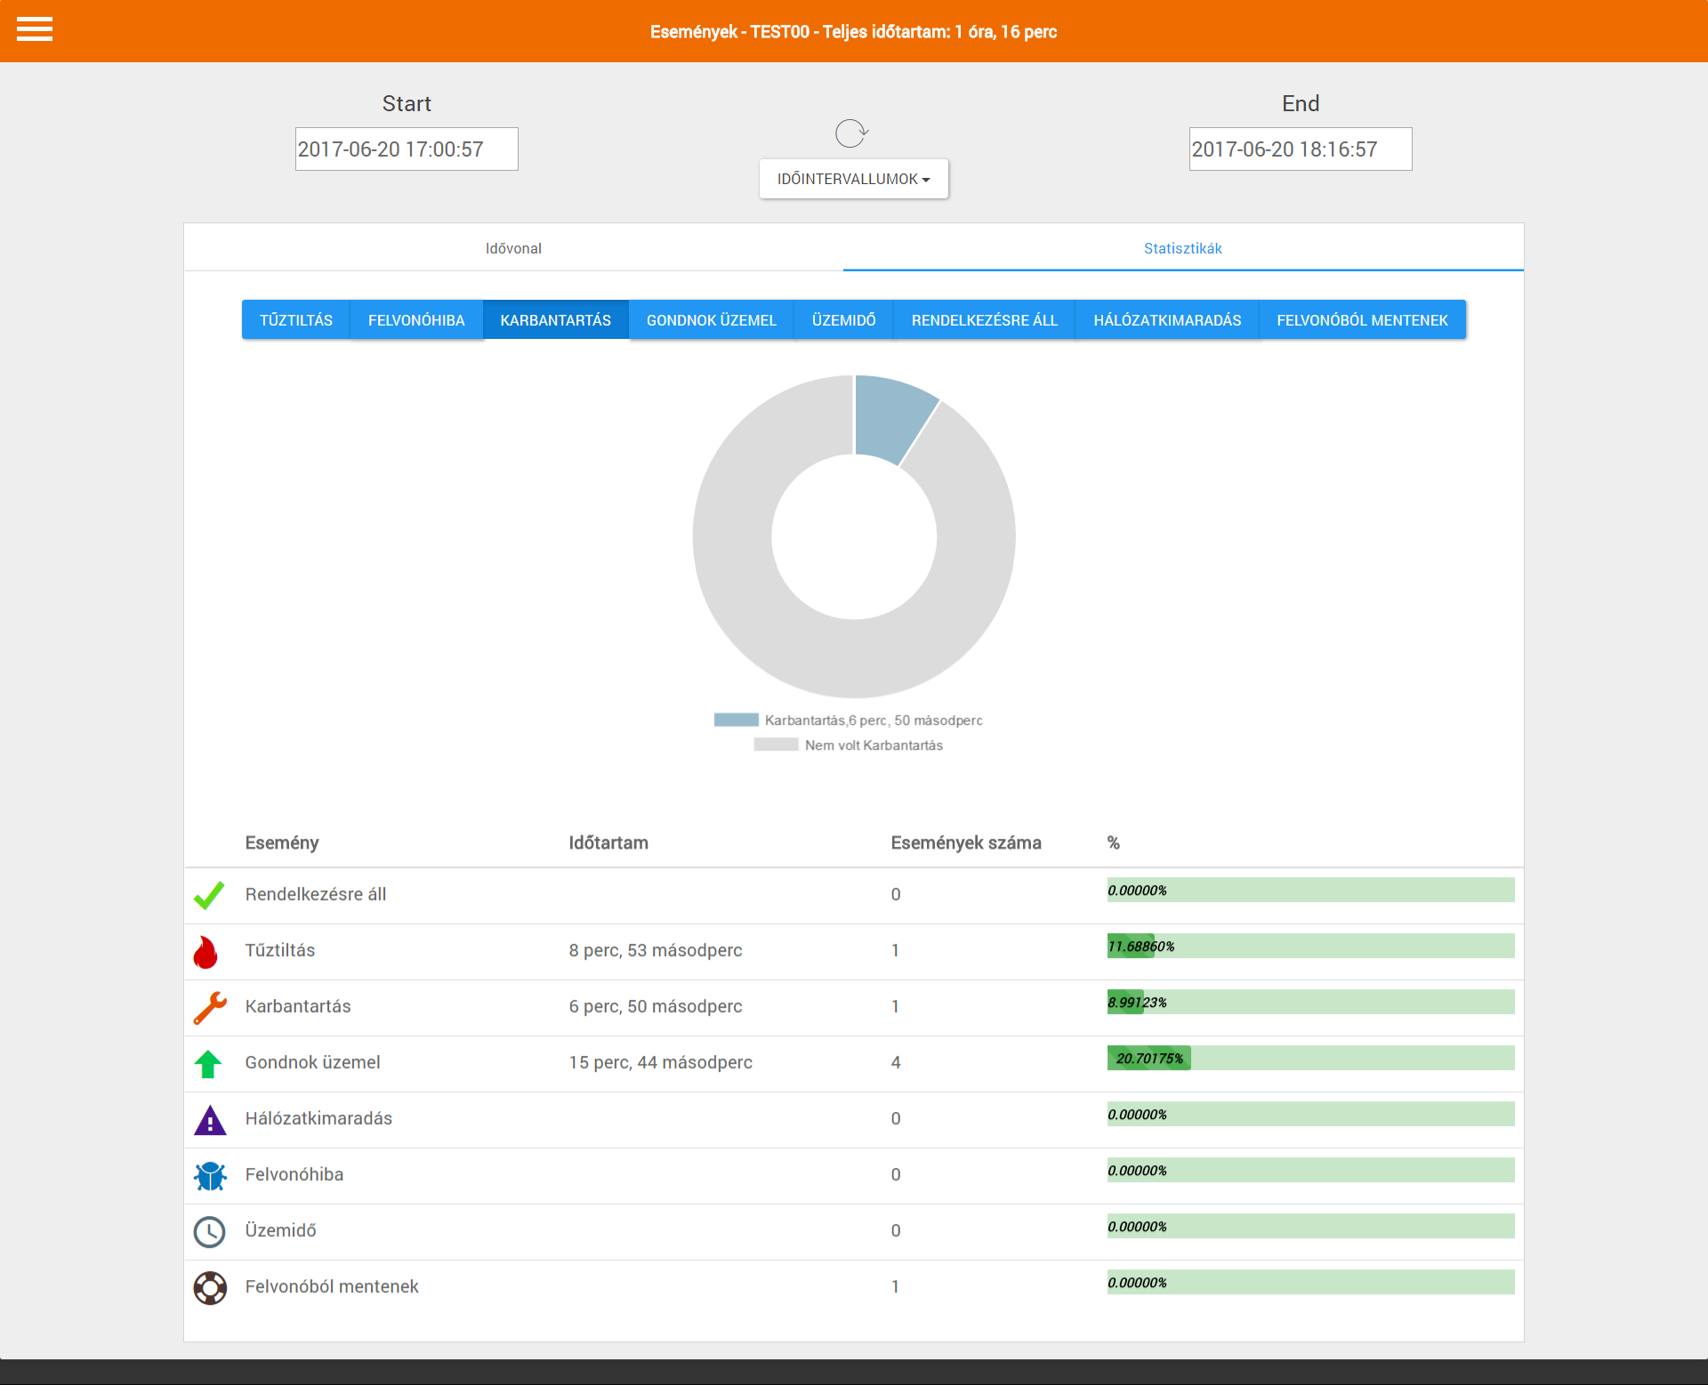
Task: Click the circular refresh icon
Action: click(851, 133)
